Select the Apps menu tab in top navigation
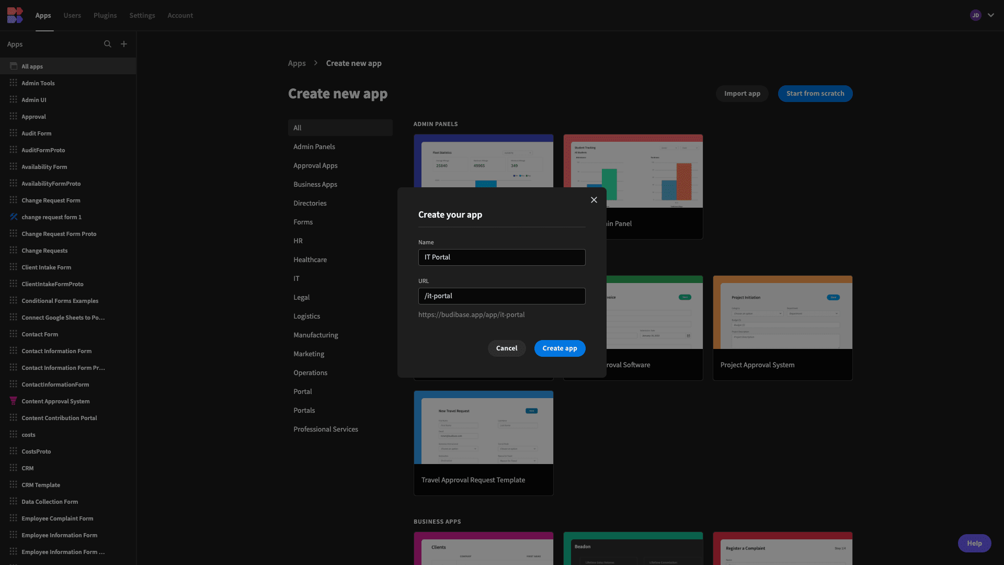This screenshot has height=565, width=1004. point(43,15)
